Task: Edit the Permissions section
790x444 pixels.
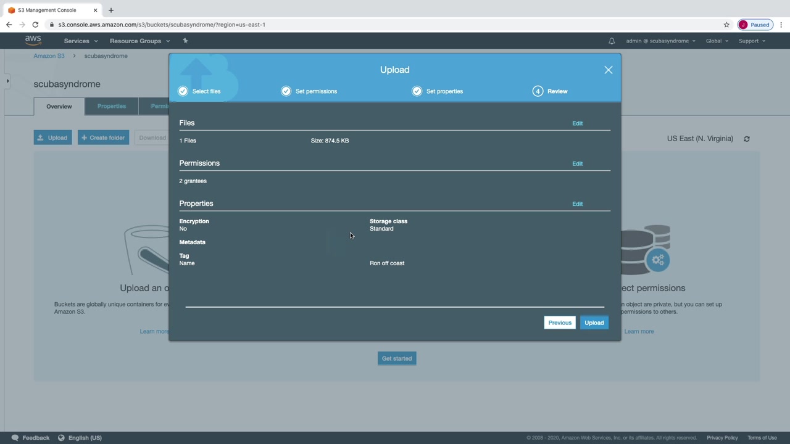Action: click(x=577, y=163)
